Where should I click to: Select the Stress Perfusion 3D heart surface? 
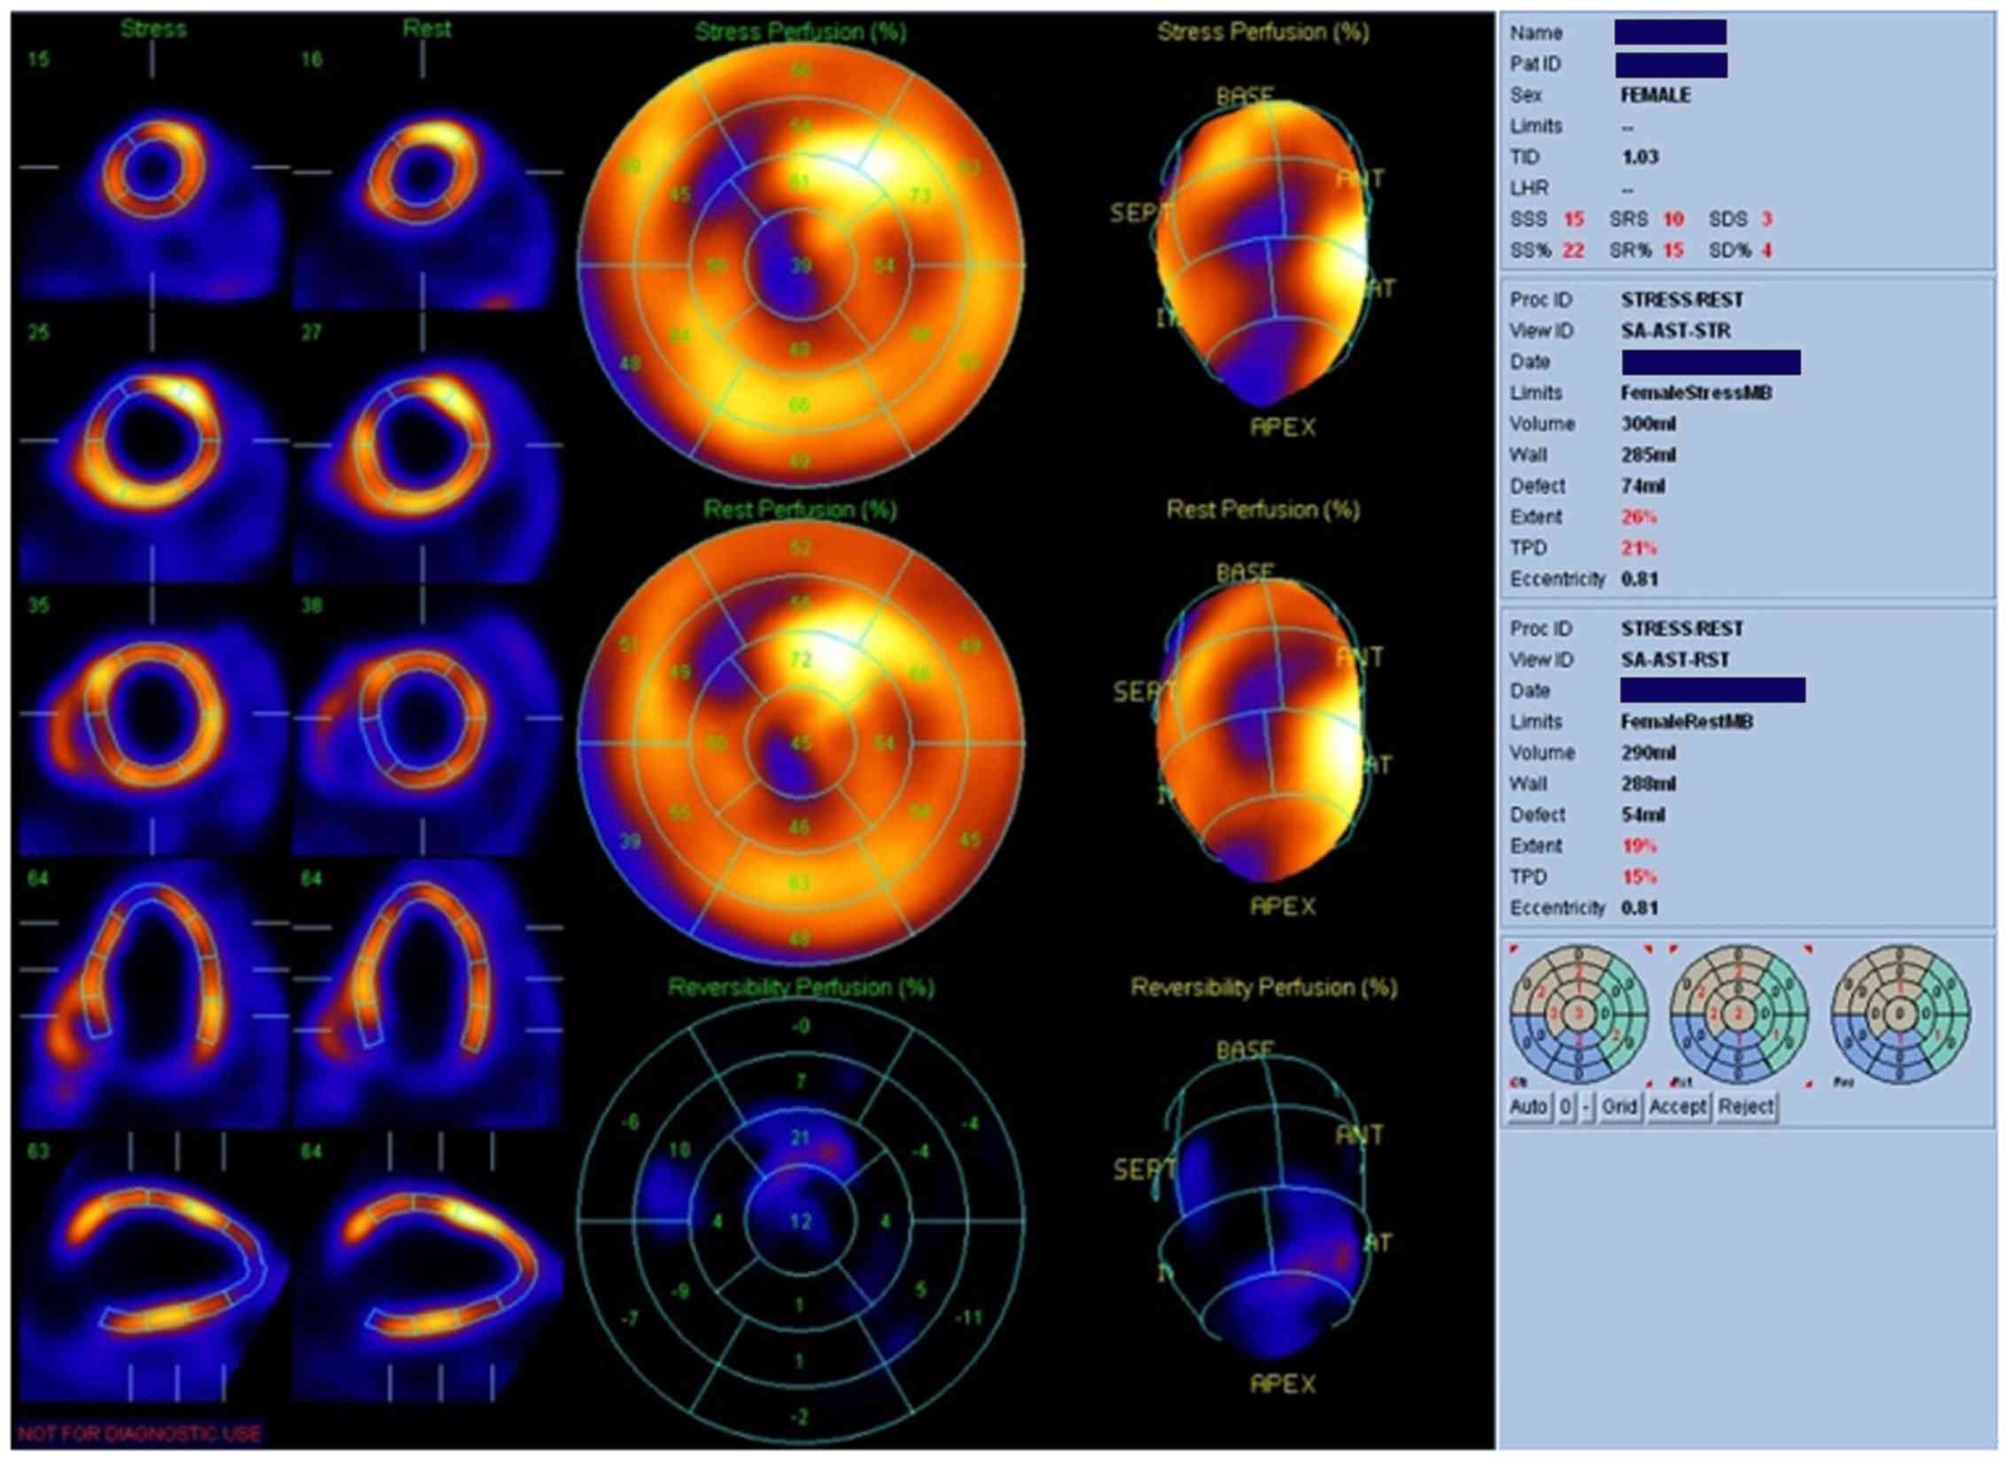(x=1262, y=252)
